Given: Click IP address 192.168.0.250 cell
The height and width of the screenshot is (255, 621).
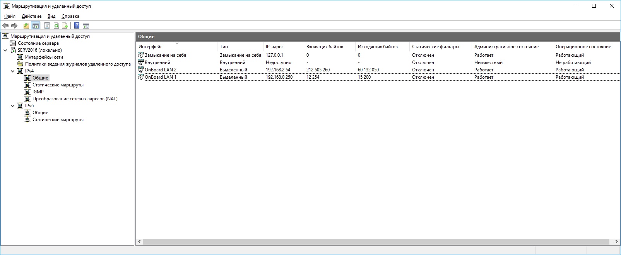Looking at the screenshot, I should tap(279, 77).
